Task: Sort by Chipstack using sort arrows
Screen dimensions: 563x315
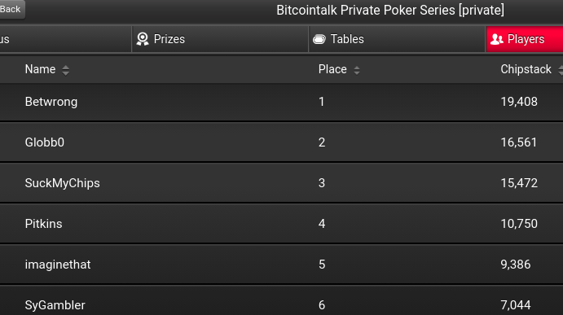Action: (560, 70)
